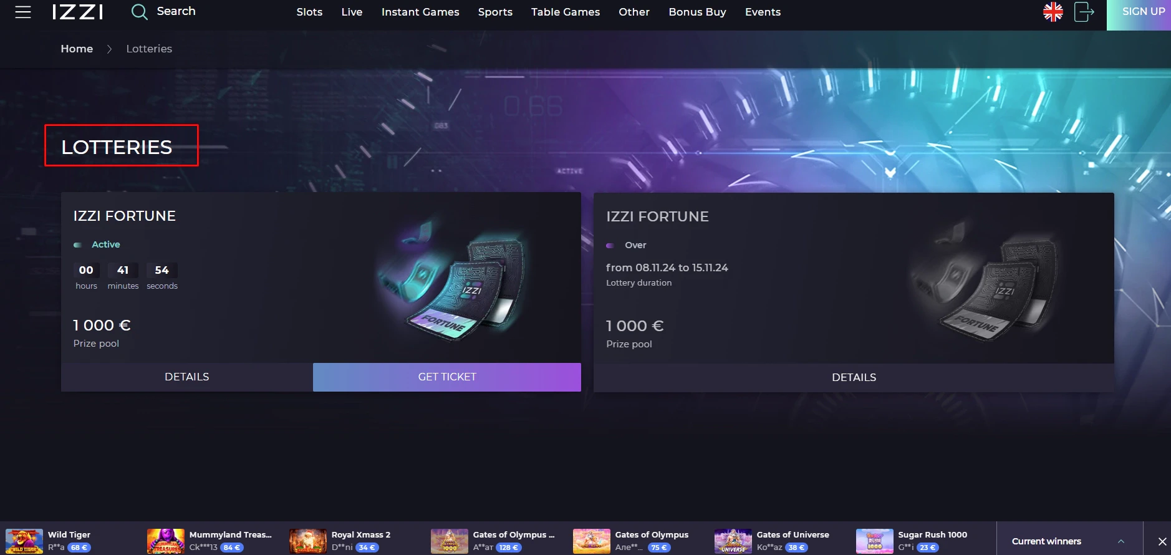Open Table Games in navigation
Image resolution: width=1171 pixels, height=555 pixels.
(x=566, y=12)
